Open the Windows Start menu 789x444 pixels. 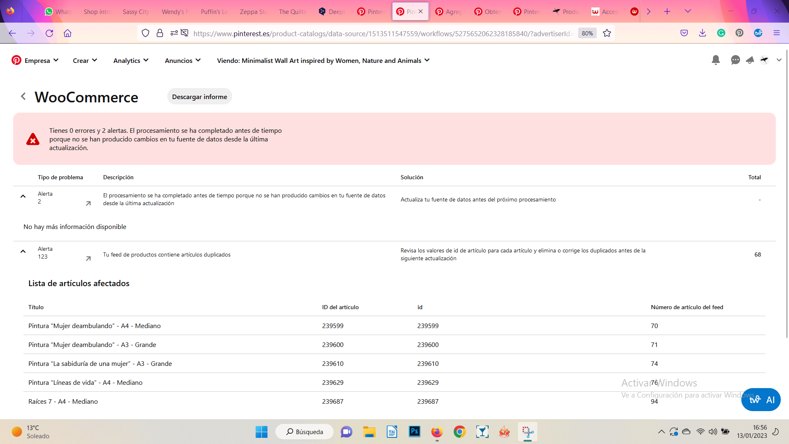tap(261, 432)
